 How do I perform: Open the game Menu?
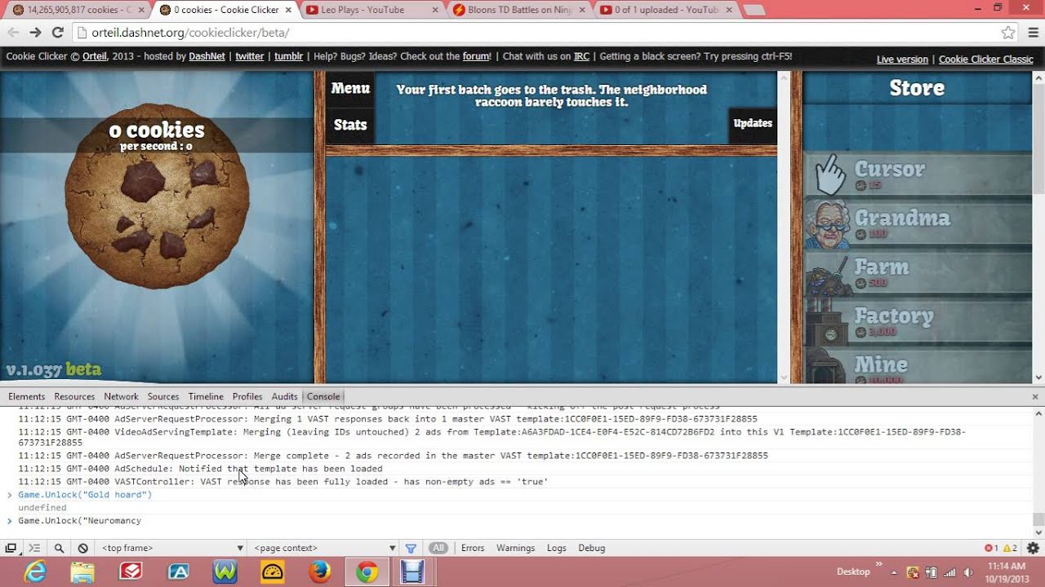350,88
